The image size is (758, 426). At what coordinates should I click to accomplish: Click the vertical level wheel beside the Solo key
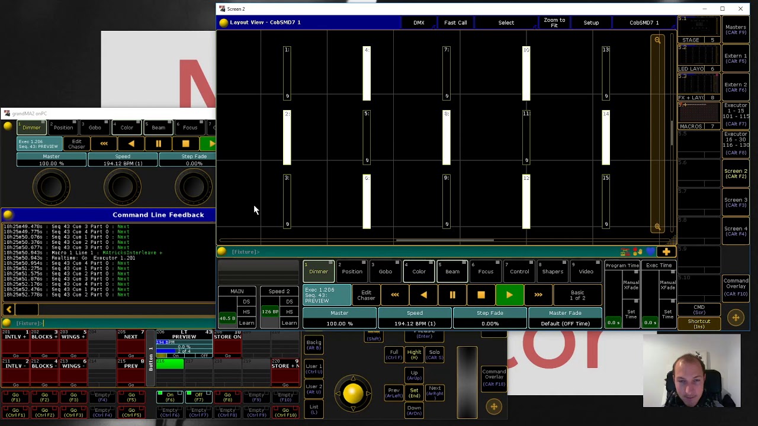467,382
